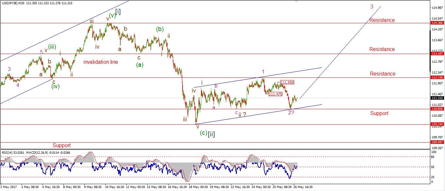Select the red 114.366 price axis tag
This screenshot has height=191, width=445.
click(437, 23)
